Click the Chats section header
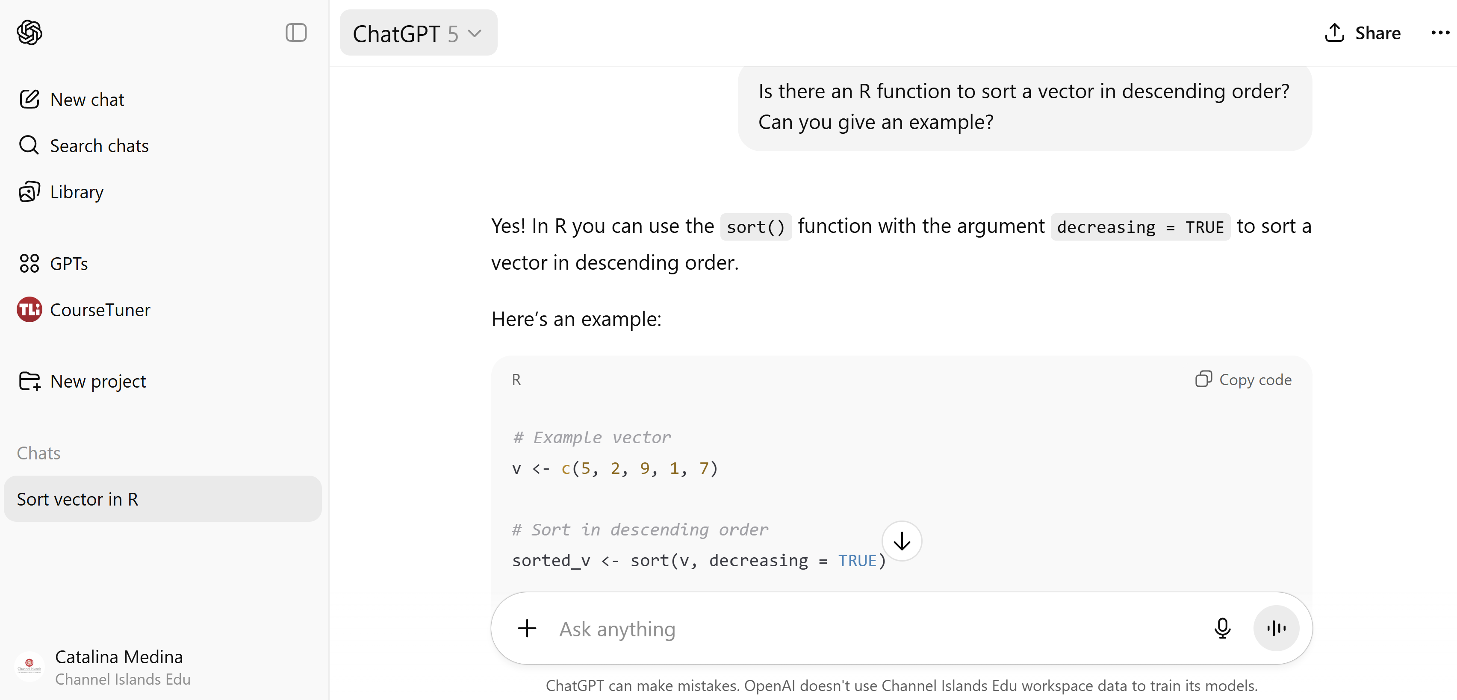The width and height of the screenshot is (1457, 700). [38, 453]
